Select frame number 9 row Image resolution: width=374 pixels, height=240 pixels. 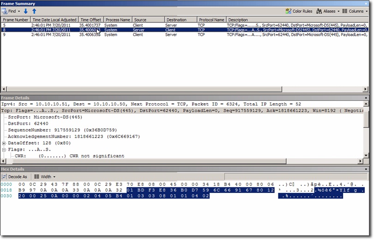pos(185,35)
